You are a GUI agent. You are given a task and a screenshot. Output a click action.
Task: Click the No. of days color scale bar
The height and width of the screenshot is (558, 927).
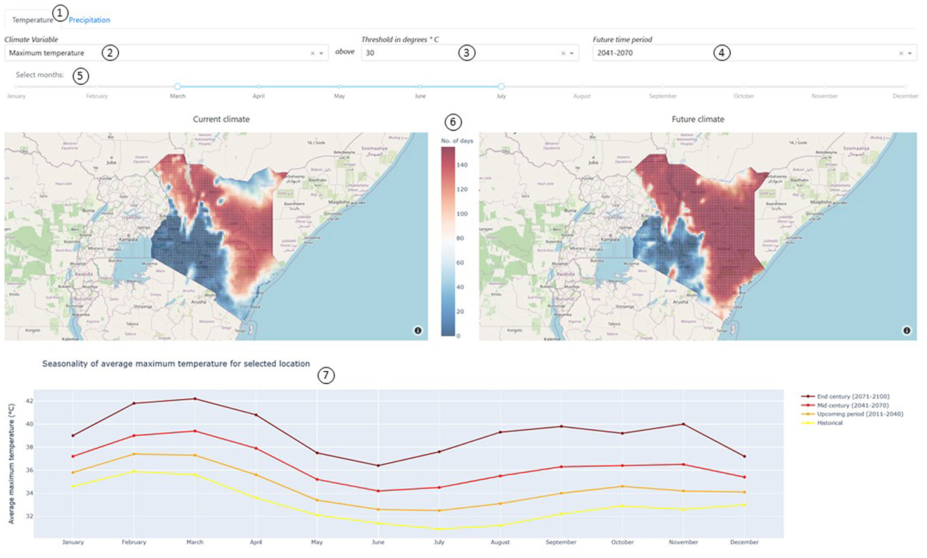click(448, 242)
